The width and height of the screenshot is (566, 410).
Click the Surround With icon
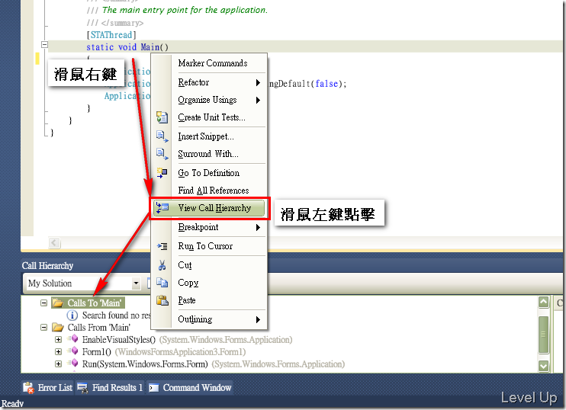[162, 154]
